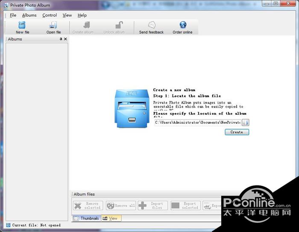This screenshot has height=232, width=299.
Task: Minimize the Private Photo Album window
Action: 267,3
